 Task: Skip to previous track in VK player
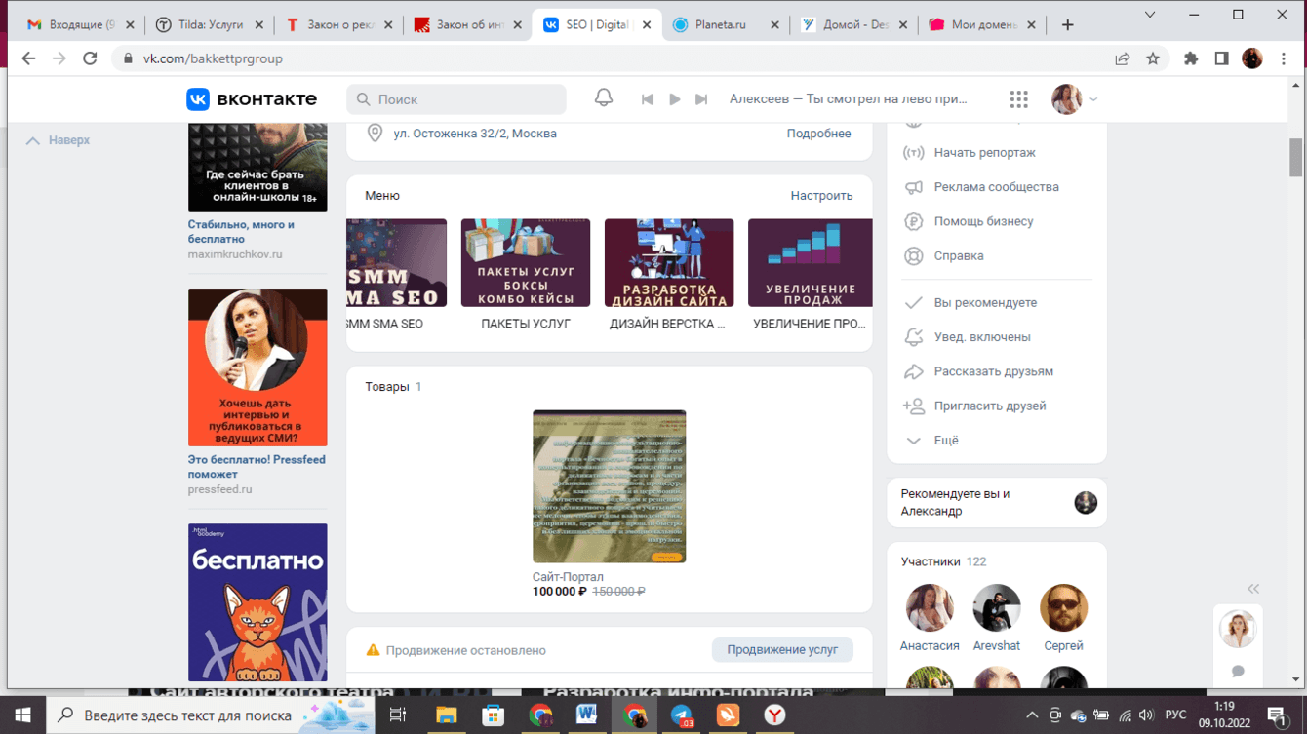(x=647, y=99)
